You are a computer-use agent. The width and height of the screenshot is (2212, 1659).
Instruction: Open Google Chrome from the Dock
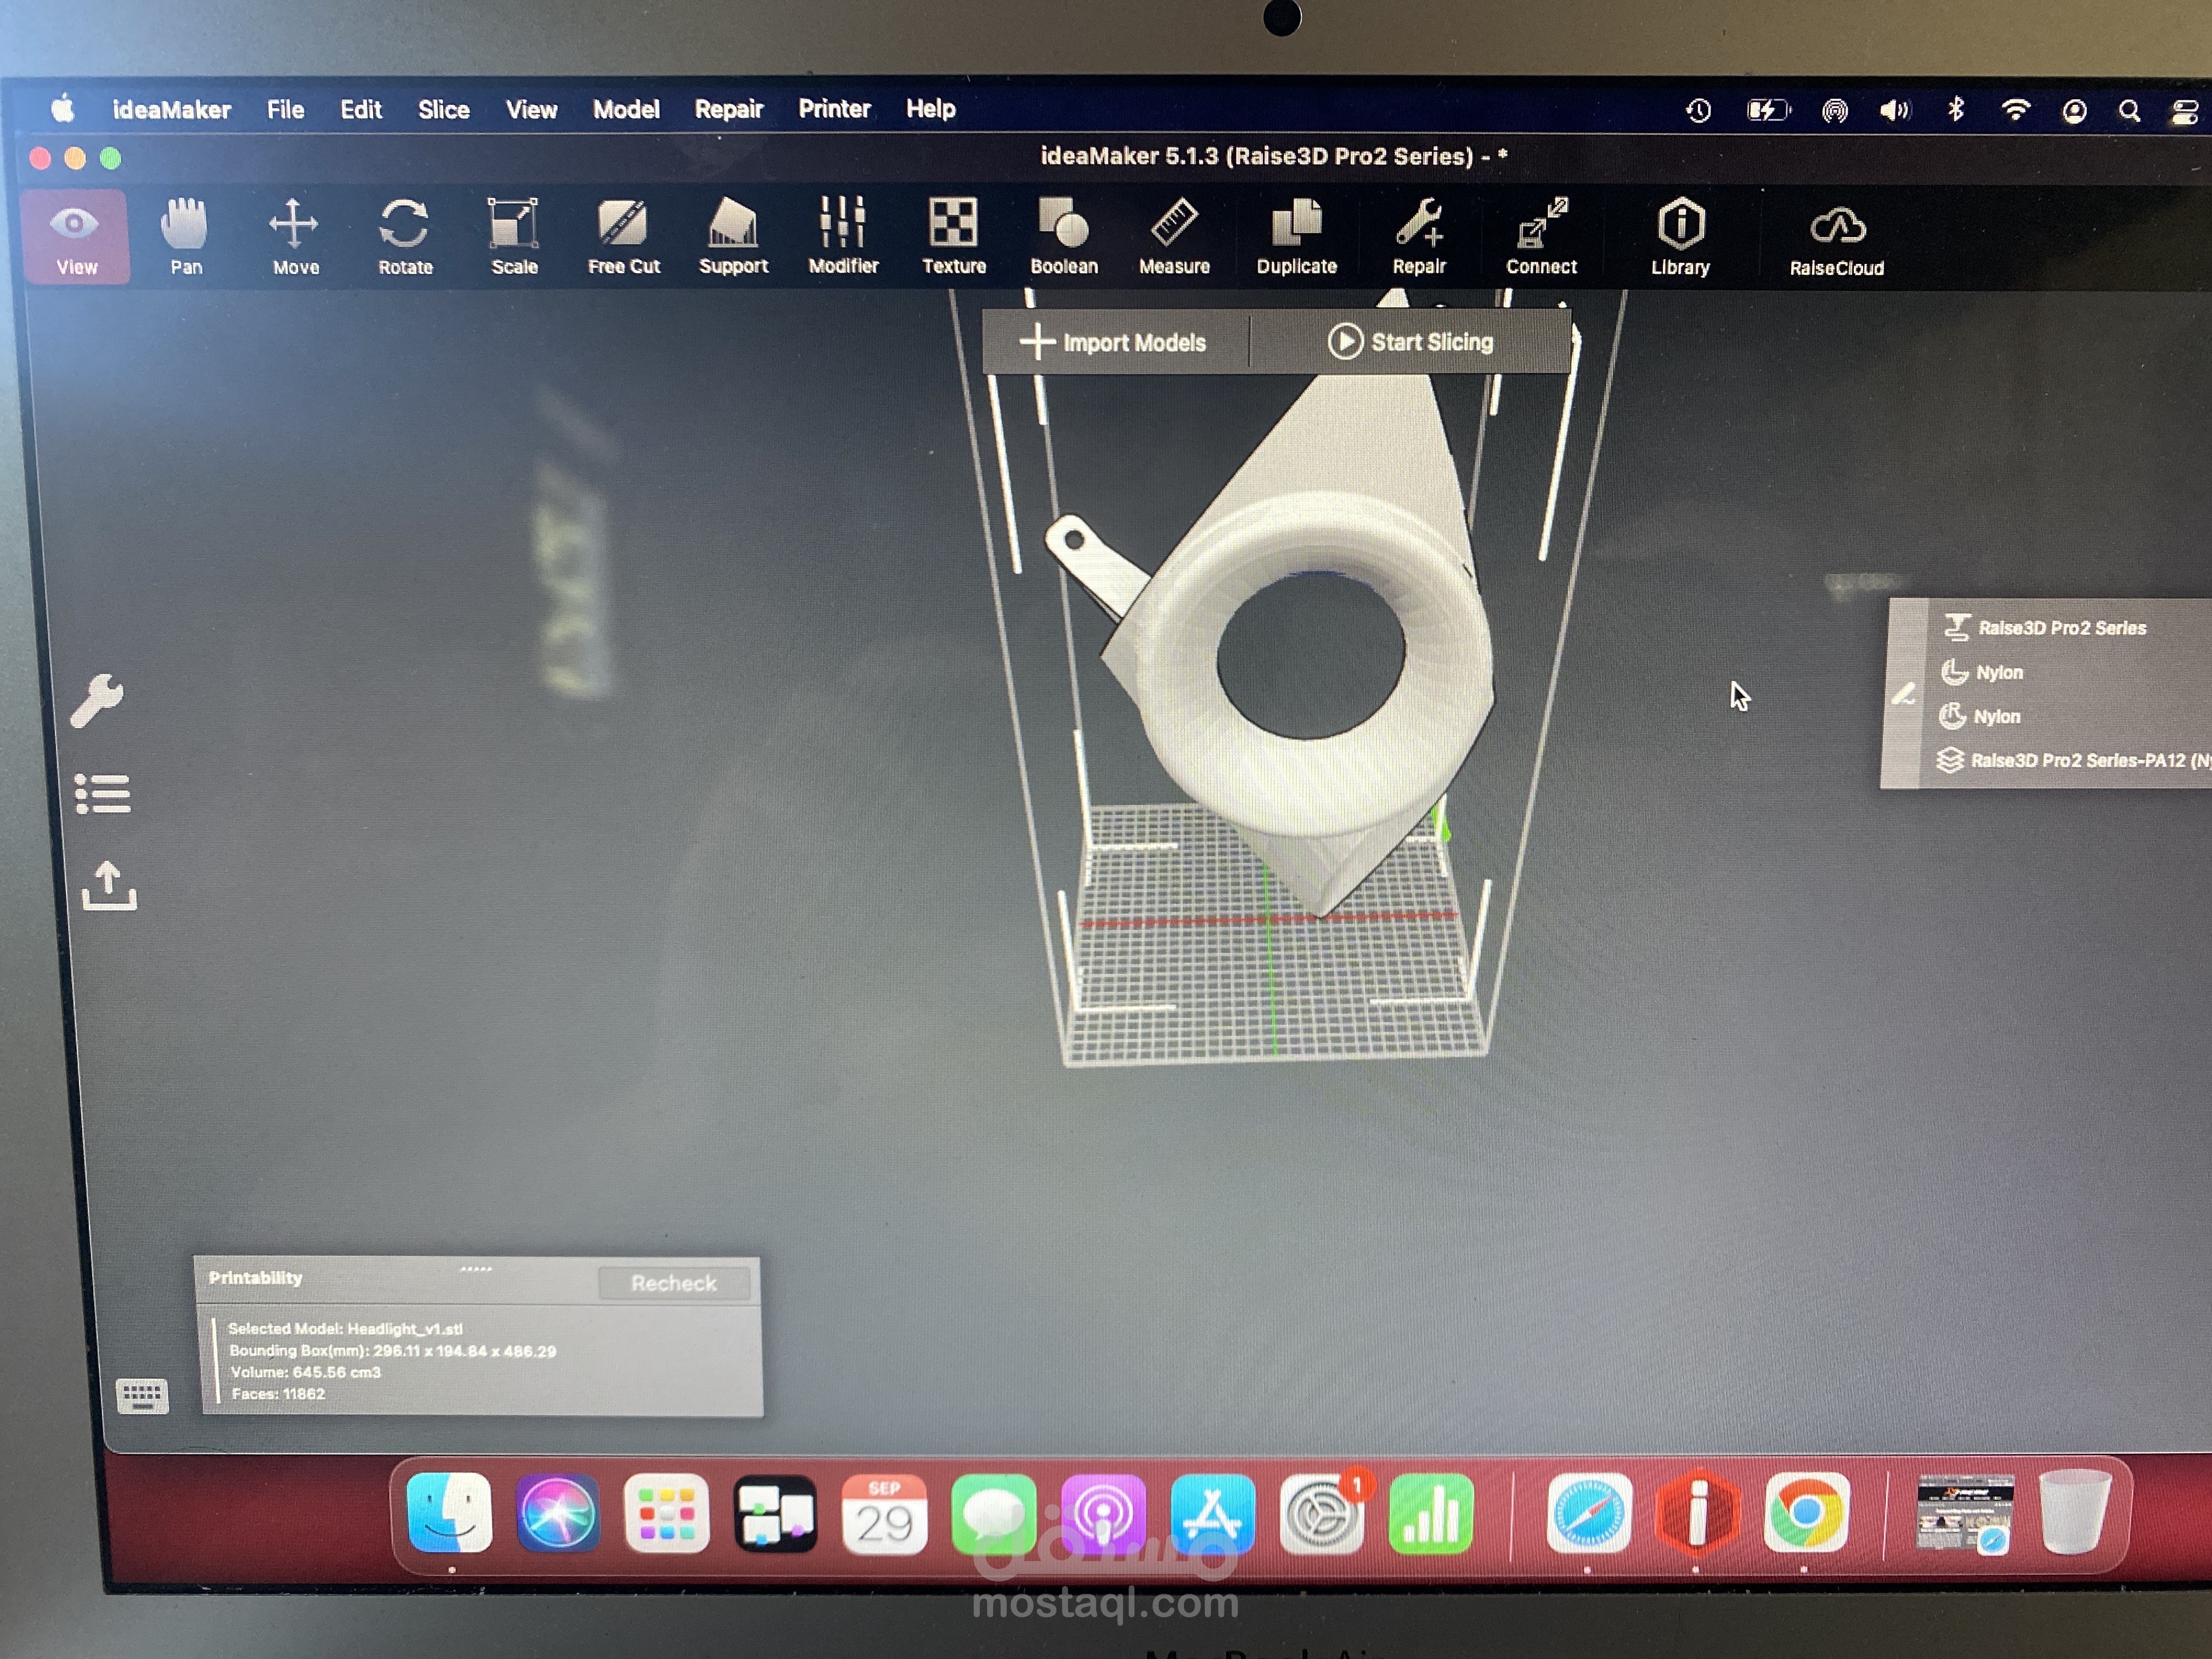[1806, 1513]
